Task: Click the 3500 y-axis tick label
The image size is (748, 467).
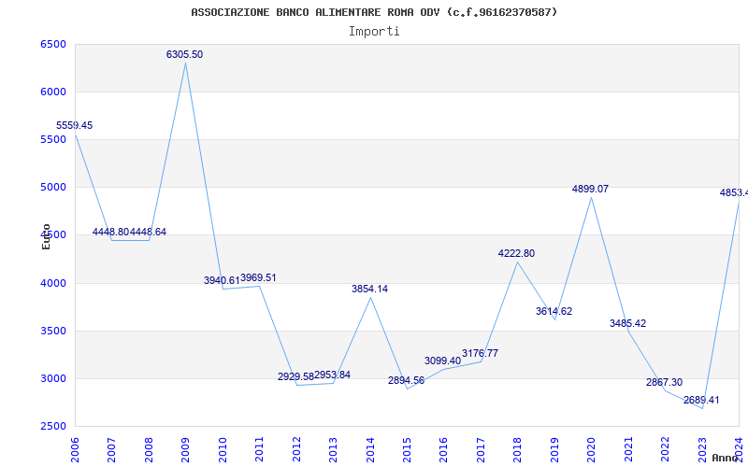Action: coord(53,331)
